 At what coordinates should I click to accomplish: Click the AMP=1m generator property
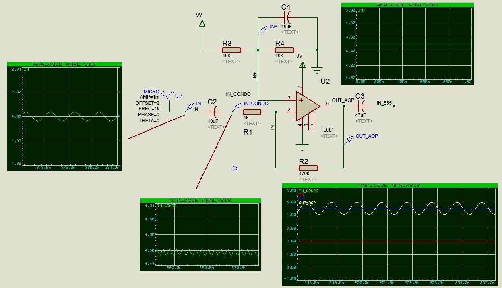149,97
